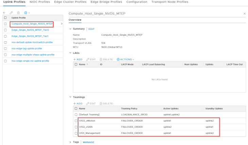Check the V103_vMotion teaming checkbox
The height and width of the screenshot is (145, 248).
[x=76, y=121]
